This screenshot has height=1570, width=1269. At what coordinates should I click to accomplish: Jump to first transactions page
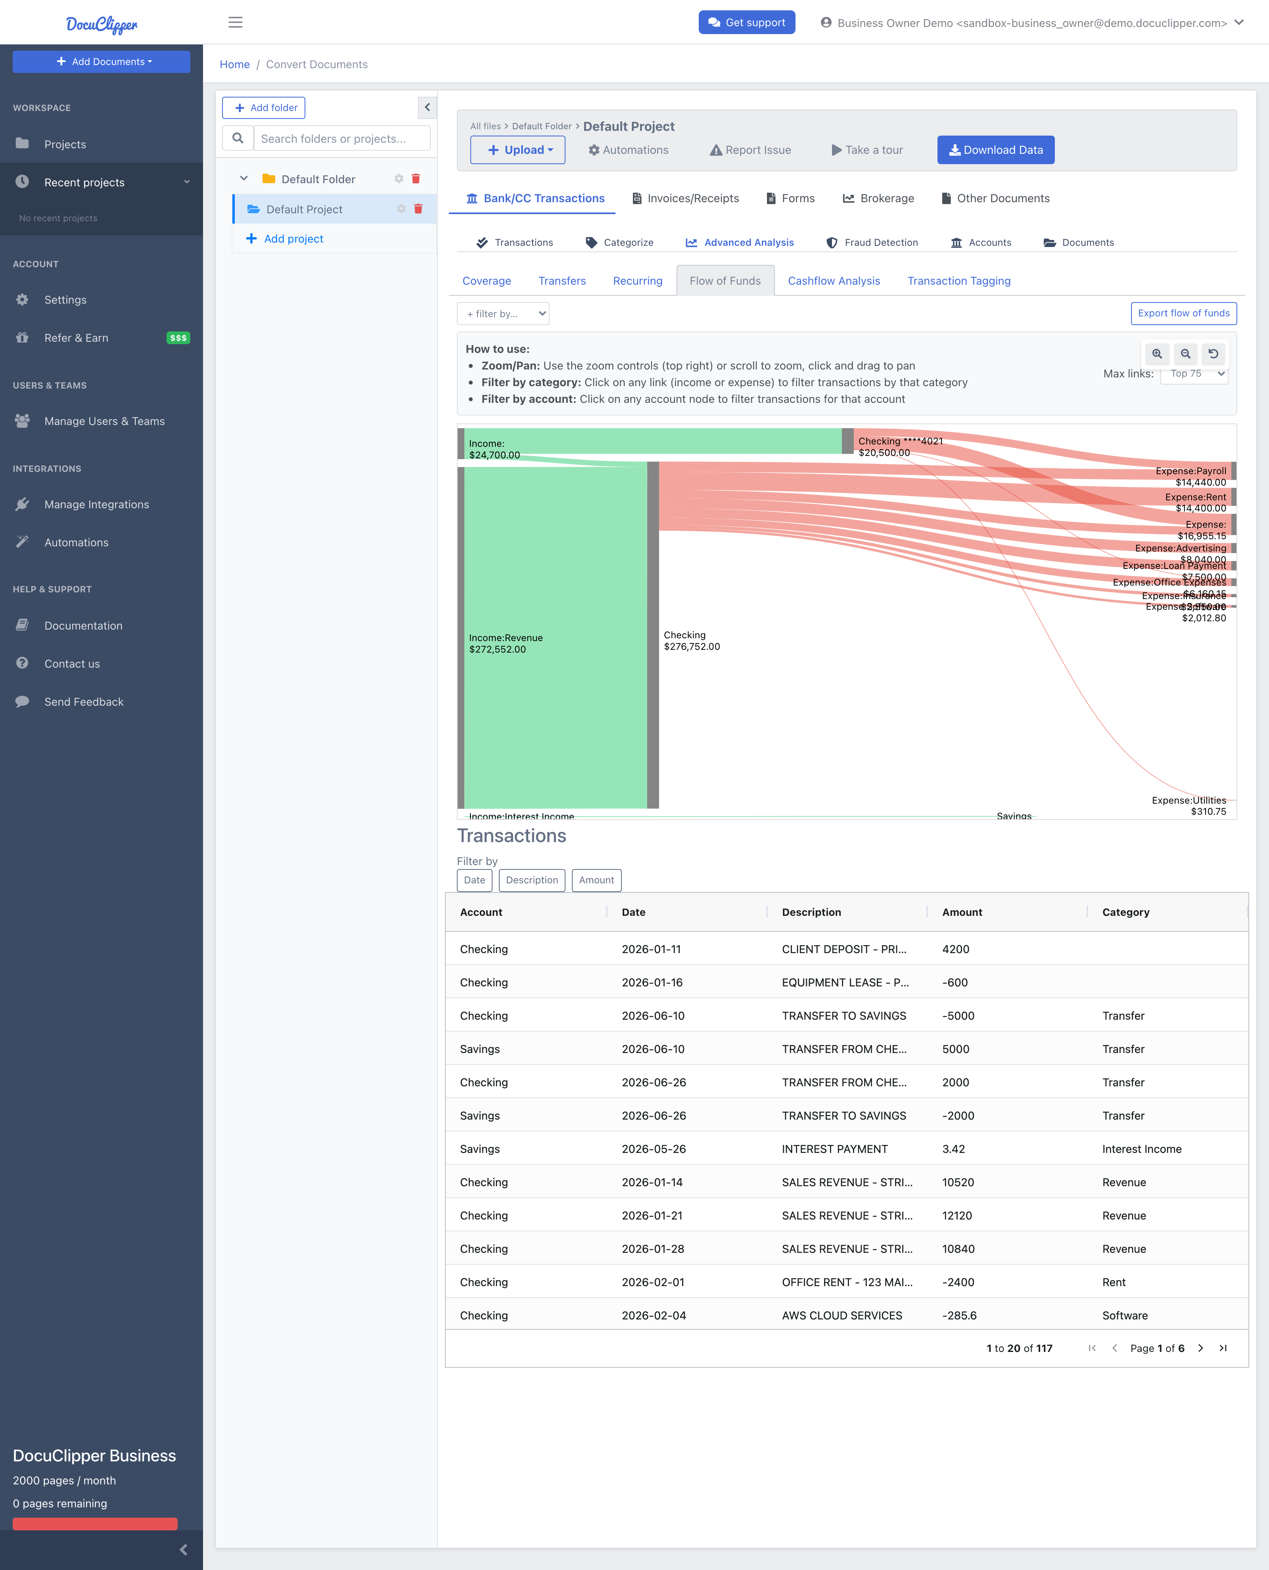pos(1092,1348)
